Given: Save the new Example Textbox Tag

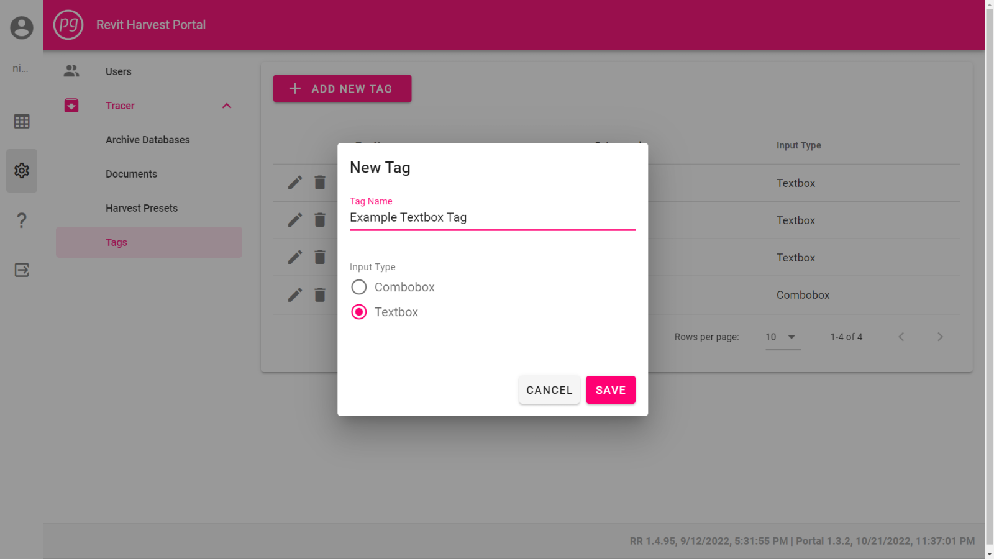Looking at the screenshot, I should pyautogui.click(x=610, y=389).
